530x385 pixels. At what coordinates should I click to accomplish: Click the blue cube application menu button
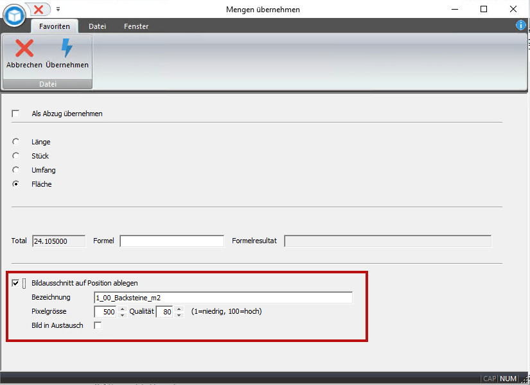coord(13,15)
